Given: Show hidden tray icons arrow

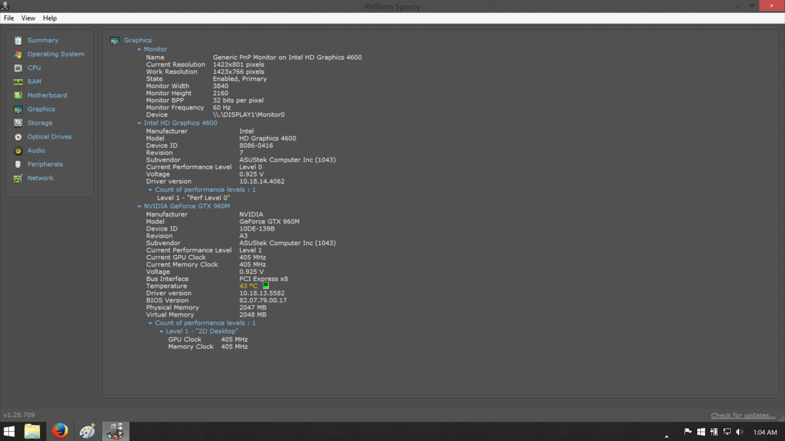Looking at the screenshot, I should 666,436.
